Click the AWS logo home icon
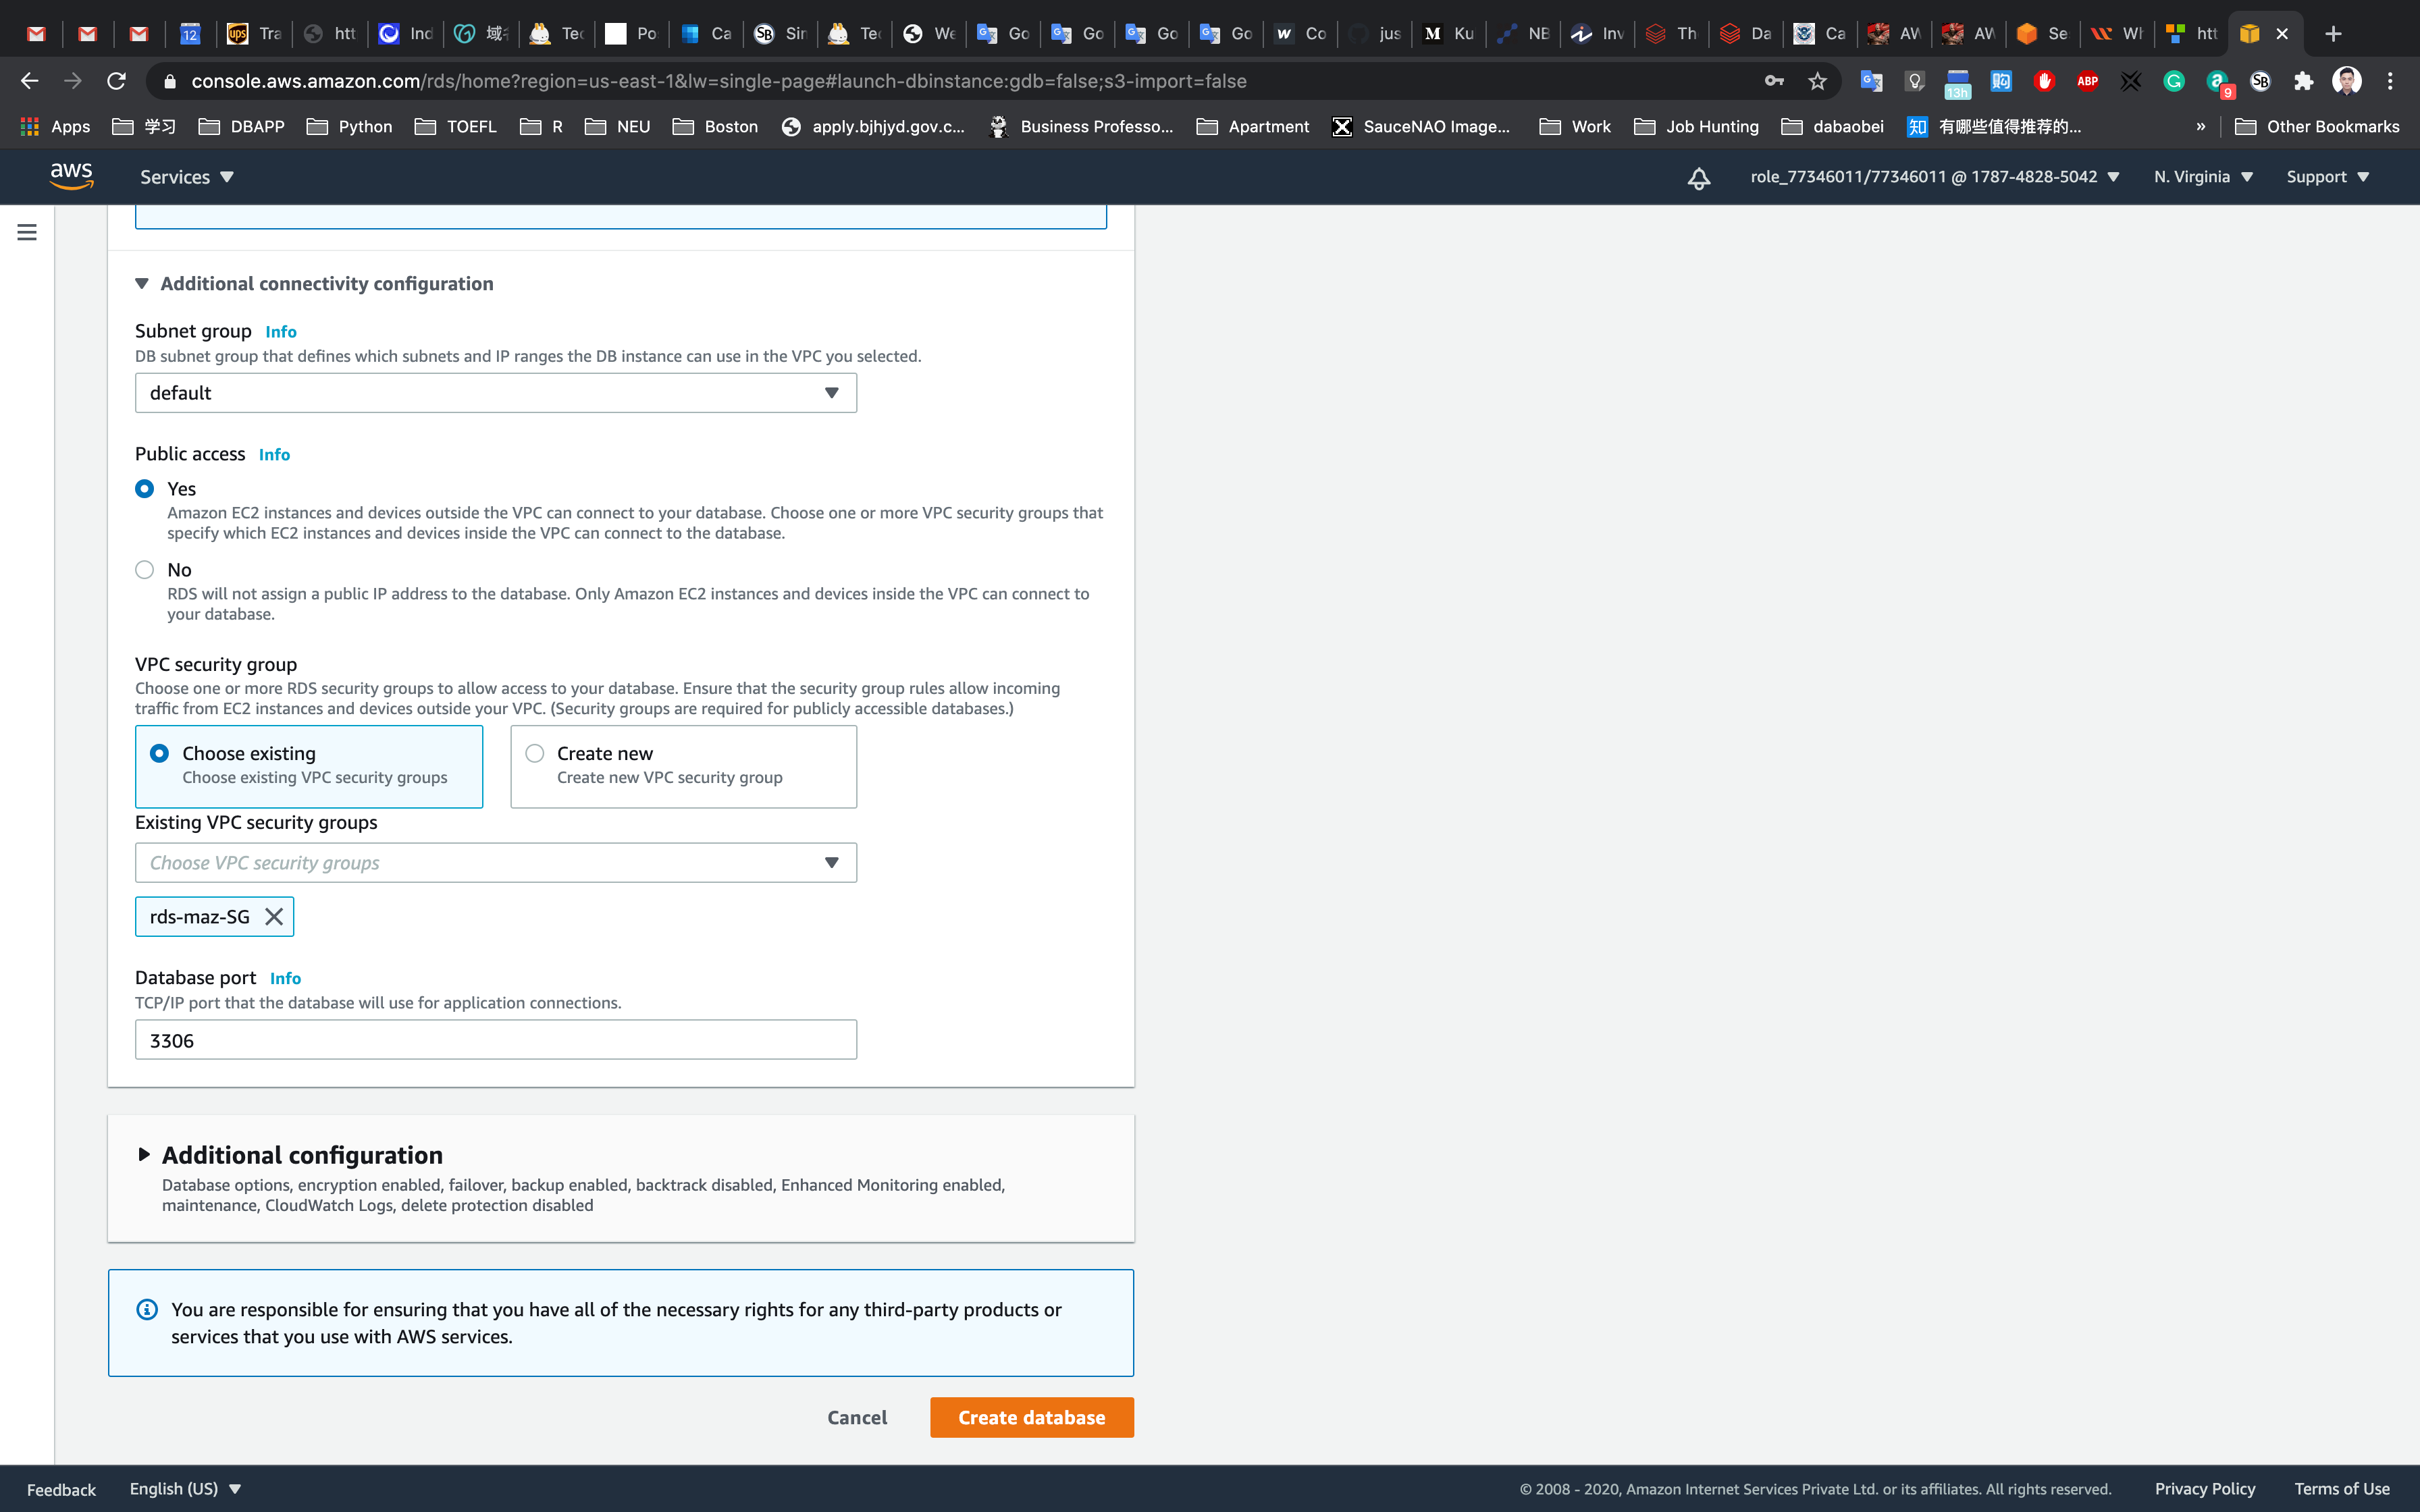The image size is (2420, 1512). (72, 176)
